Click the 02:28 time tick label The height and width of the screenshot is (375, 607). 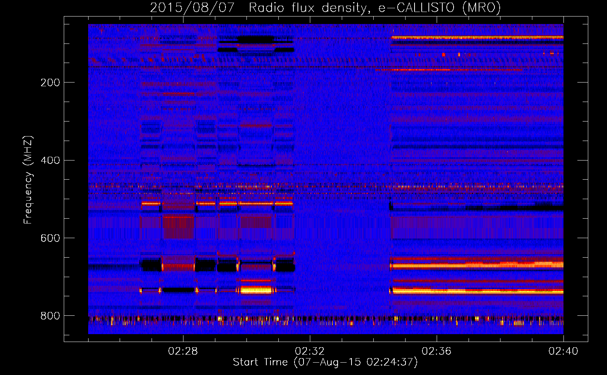tap(183, 351)
